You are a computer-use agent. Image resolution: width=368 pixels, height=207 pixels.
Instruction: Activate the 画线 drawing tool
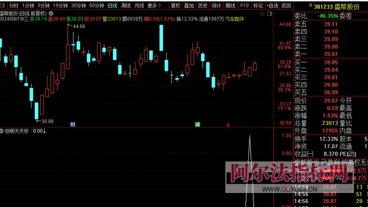[230, 5]
